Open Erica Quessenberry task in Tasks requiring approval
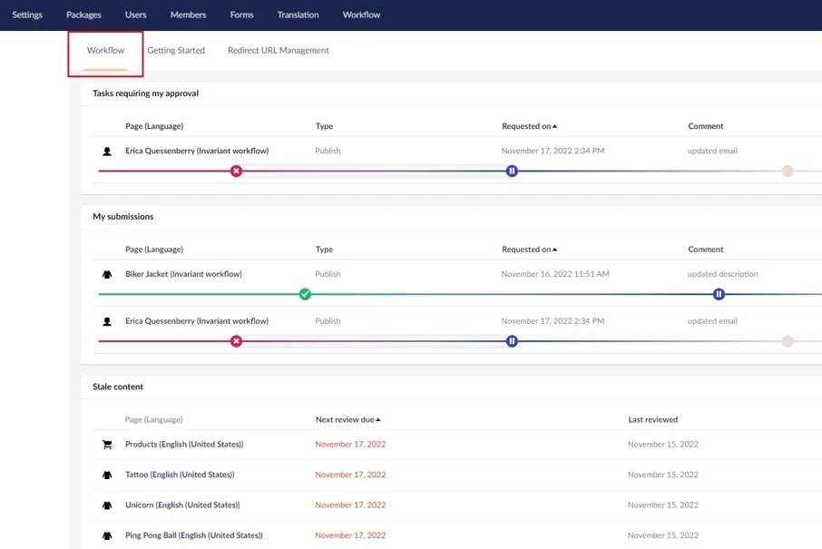The image size is (822, 549). click(x=197, y=151)
